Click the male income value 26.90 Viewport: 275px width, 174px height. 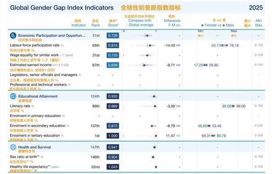point(214,65)
